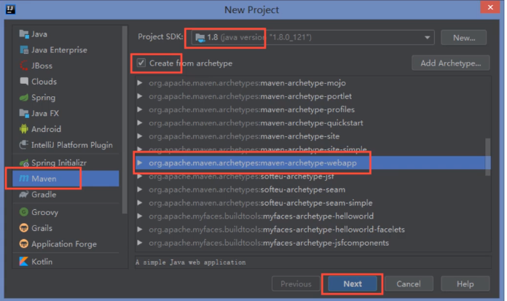Open Help for New Project
Image resolution: width=507 pixels, height=301 pixels.
[465, 284]
